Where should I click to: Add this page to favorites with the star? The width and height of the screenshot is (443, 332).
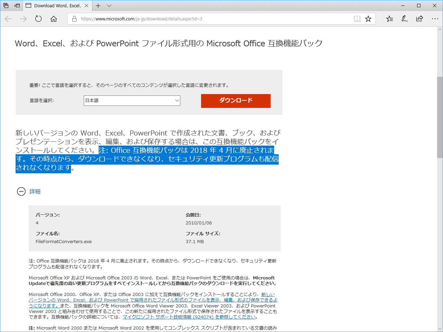pos(368,19)
